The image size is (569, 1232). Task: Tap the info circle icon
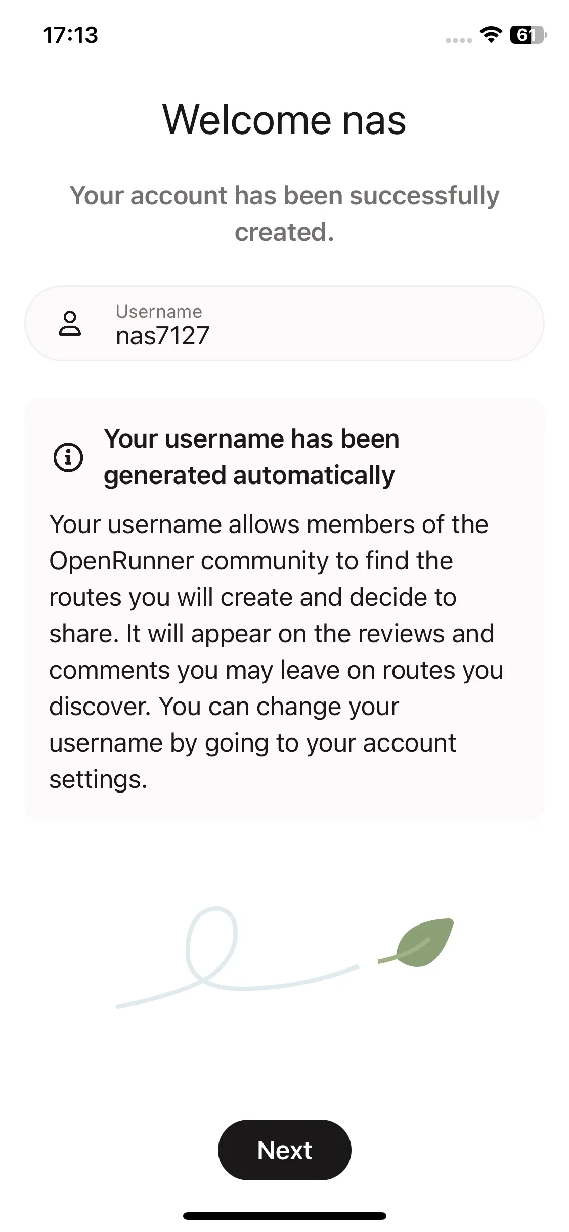click(68, 457)
